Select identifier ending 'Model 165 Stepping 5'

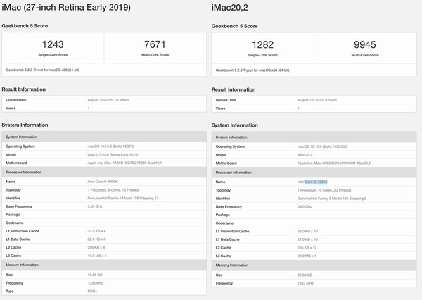(x=332, y=199)
